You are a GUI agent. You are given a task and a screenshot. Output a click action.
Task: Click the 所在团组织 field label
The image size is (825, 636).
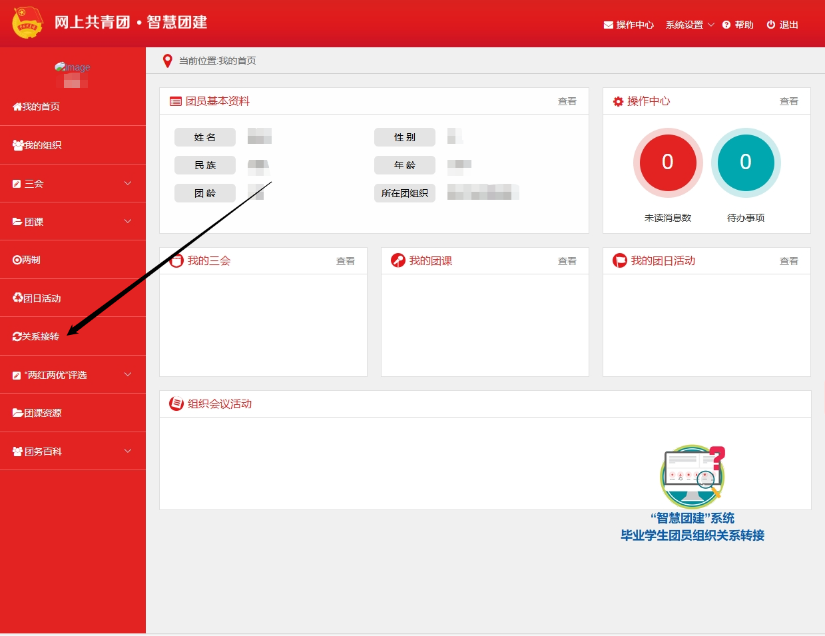tap(405, 193)
